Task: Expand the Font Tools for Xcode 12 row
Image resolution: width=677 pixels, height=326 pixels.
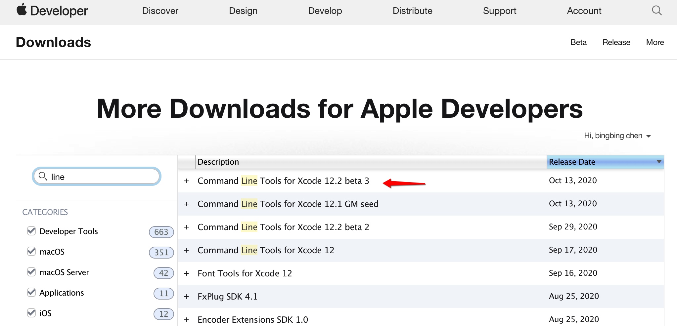Action: (x=187, y=273)
